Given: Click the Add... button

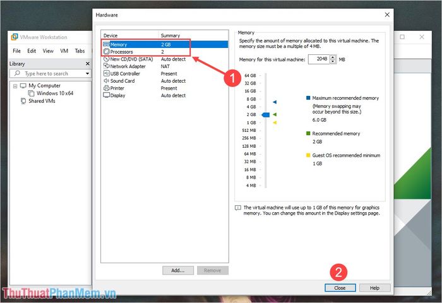Looking at the screenshot, I should (x=178, y=270).
